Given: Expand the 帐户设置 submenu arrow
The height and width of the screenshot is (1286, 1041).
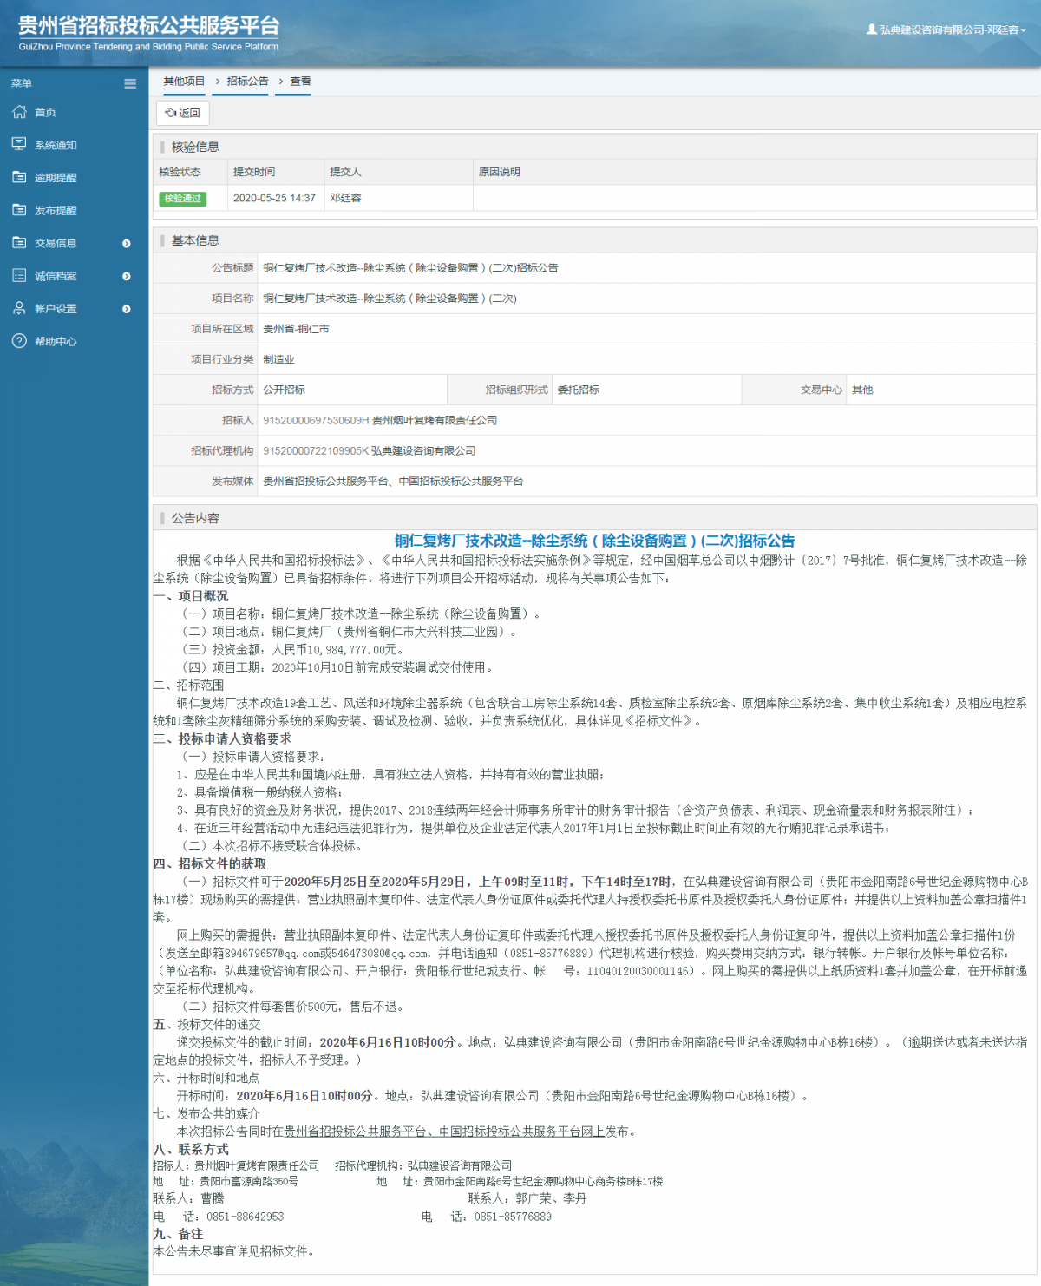Looking at the screenshot, I should point(127,309).
